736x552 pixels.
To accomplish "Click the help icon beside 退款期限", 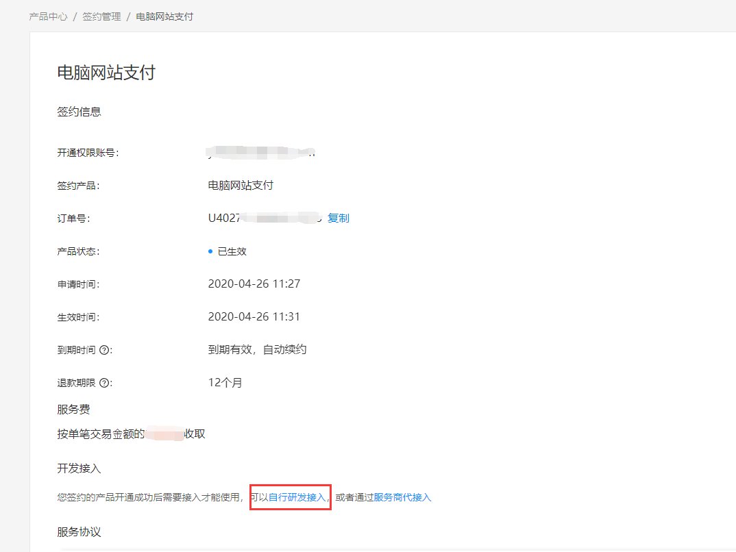I will [104, 383].
